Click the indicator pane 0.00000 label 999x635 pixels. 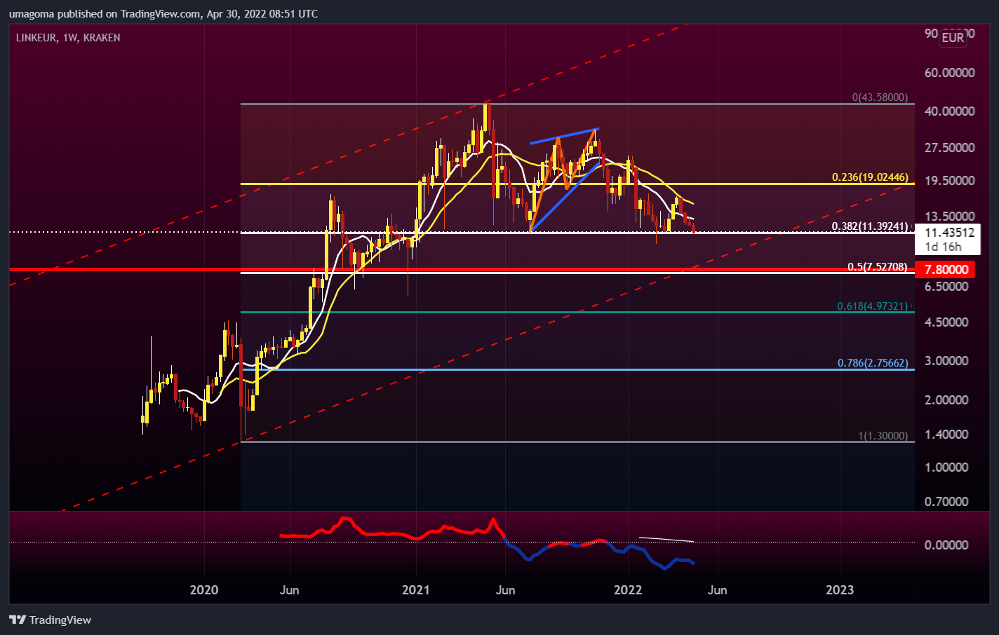[x=946, y=545]
